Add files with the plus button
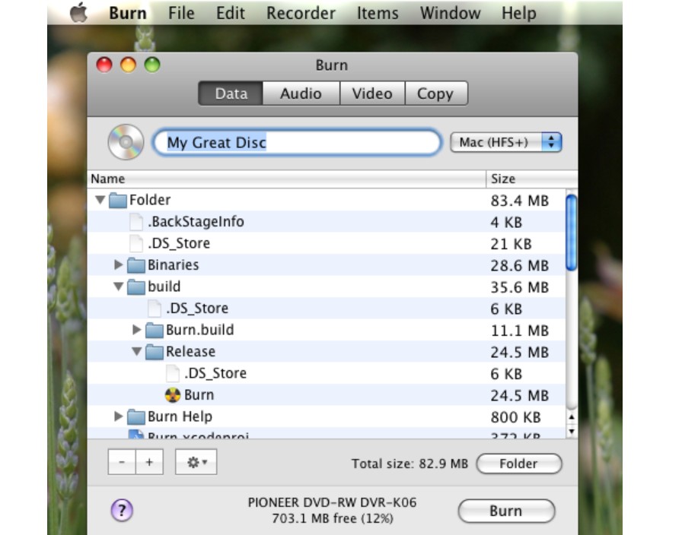Image resolution: width=682 pixels, height=535 pixels. click(x=149, y=462)
